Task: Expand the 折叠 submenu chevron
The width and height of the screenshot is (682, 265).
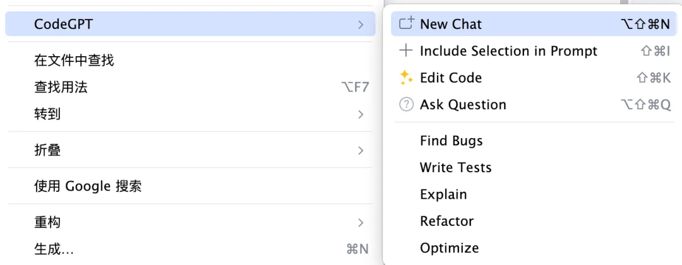Action: (x=361, y=151)
